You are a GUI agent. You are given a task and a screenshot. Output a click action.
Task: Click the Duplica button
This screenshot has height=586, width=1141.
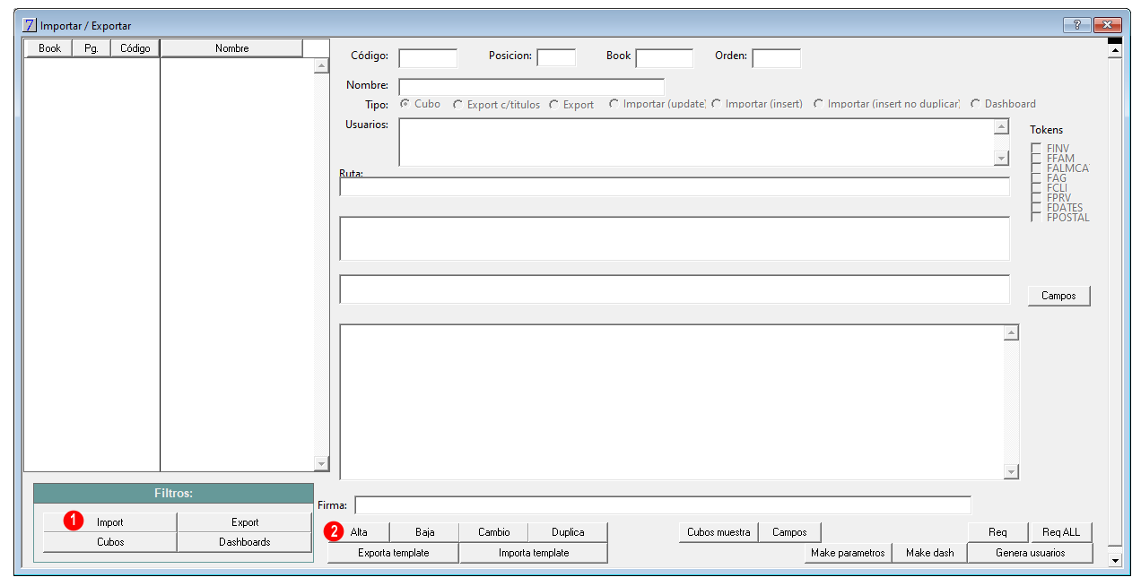(568, 532)
